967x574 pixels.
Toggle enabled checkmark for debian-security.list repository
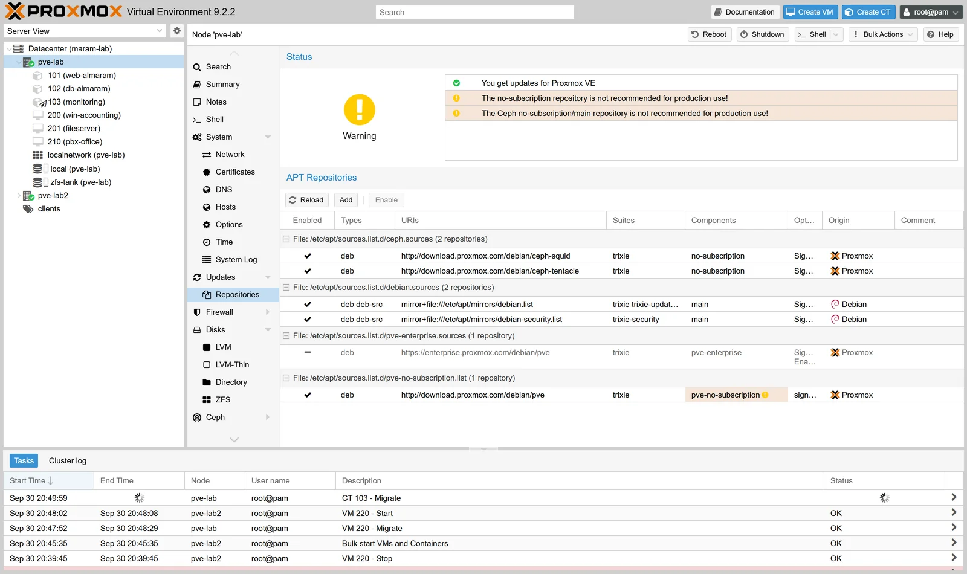(x=308, y=320)
